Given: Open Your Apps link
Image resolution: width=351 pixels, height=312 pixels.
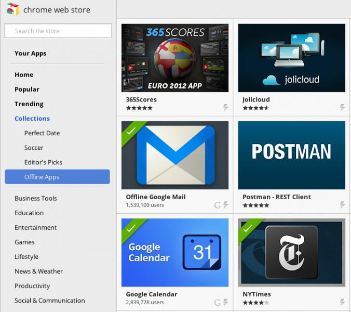Looking at the screenshot, I should tap(31, 53).
